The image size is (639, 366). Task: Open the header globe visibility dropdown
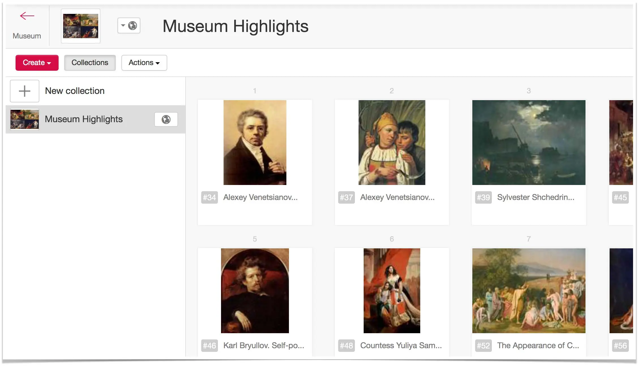pos(129,26)
